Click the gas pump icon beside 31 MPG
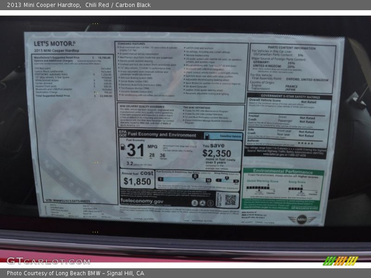This screenshot has height=278, width=371. click(123, 147)
